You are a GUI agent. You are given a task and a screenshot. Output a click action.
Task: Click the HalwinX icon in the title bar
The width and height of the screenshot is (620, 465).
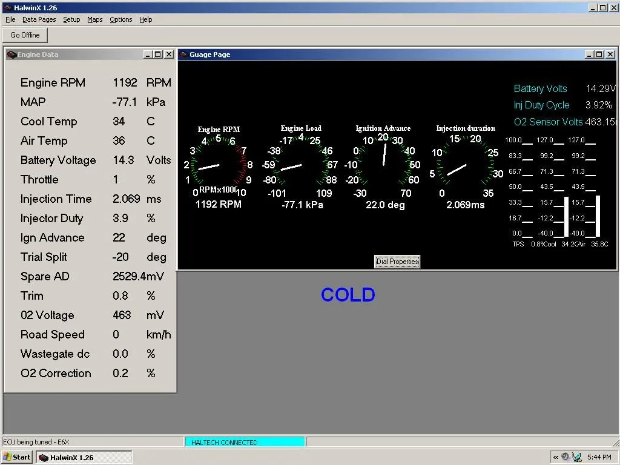click(8, 8)
